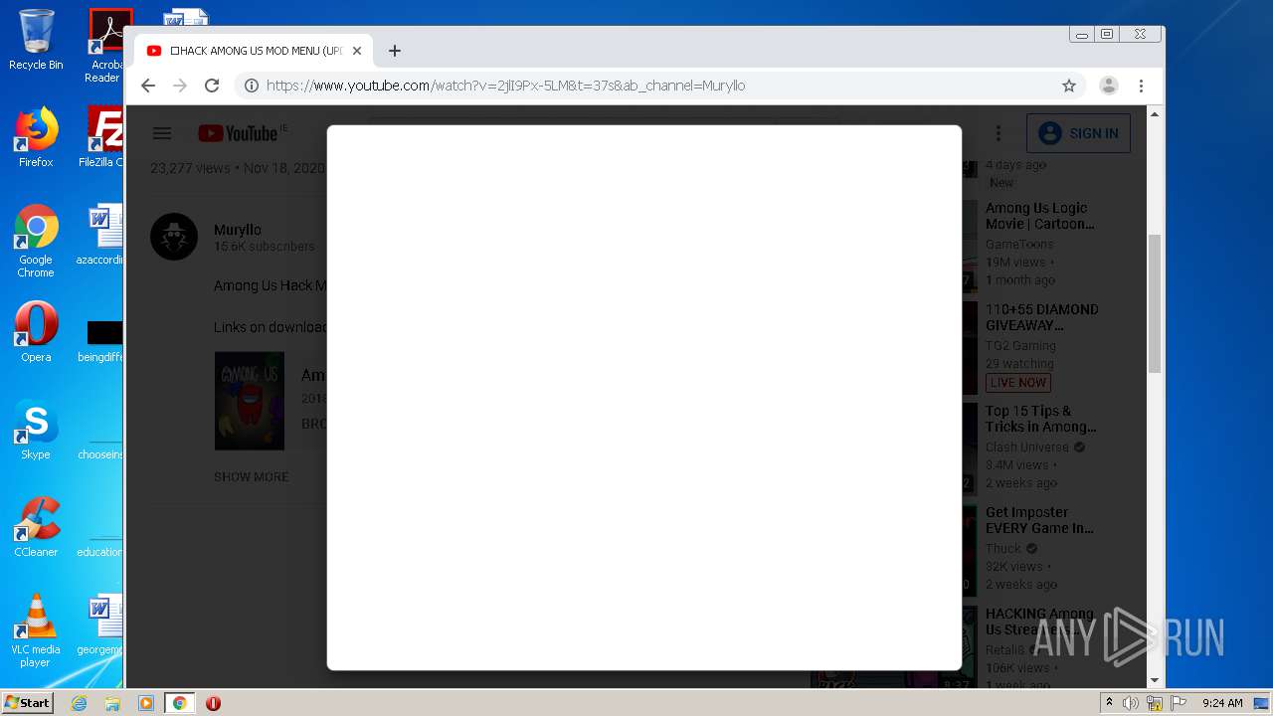Image resolution: width=1273 pixels, height=716 pixels.
Task: Click the LIVE NOW badge
Action: [1018, 382]
